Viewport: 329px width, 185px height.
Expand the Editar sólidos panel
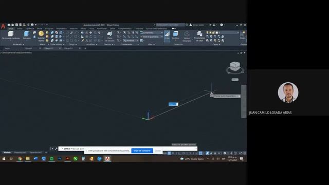(x=57, y=45)
